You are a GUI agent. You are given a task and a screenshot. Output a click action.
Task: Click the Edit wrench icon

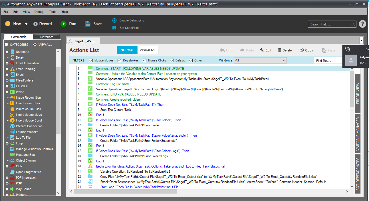click(x=262, y=50)
